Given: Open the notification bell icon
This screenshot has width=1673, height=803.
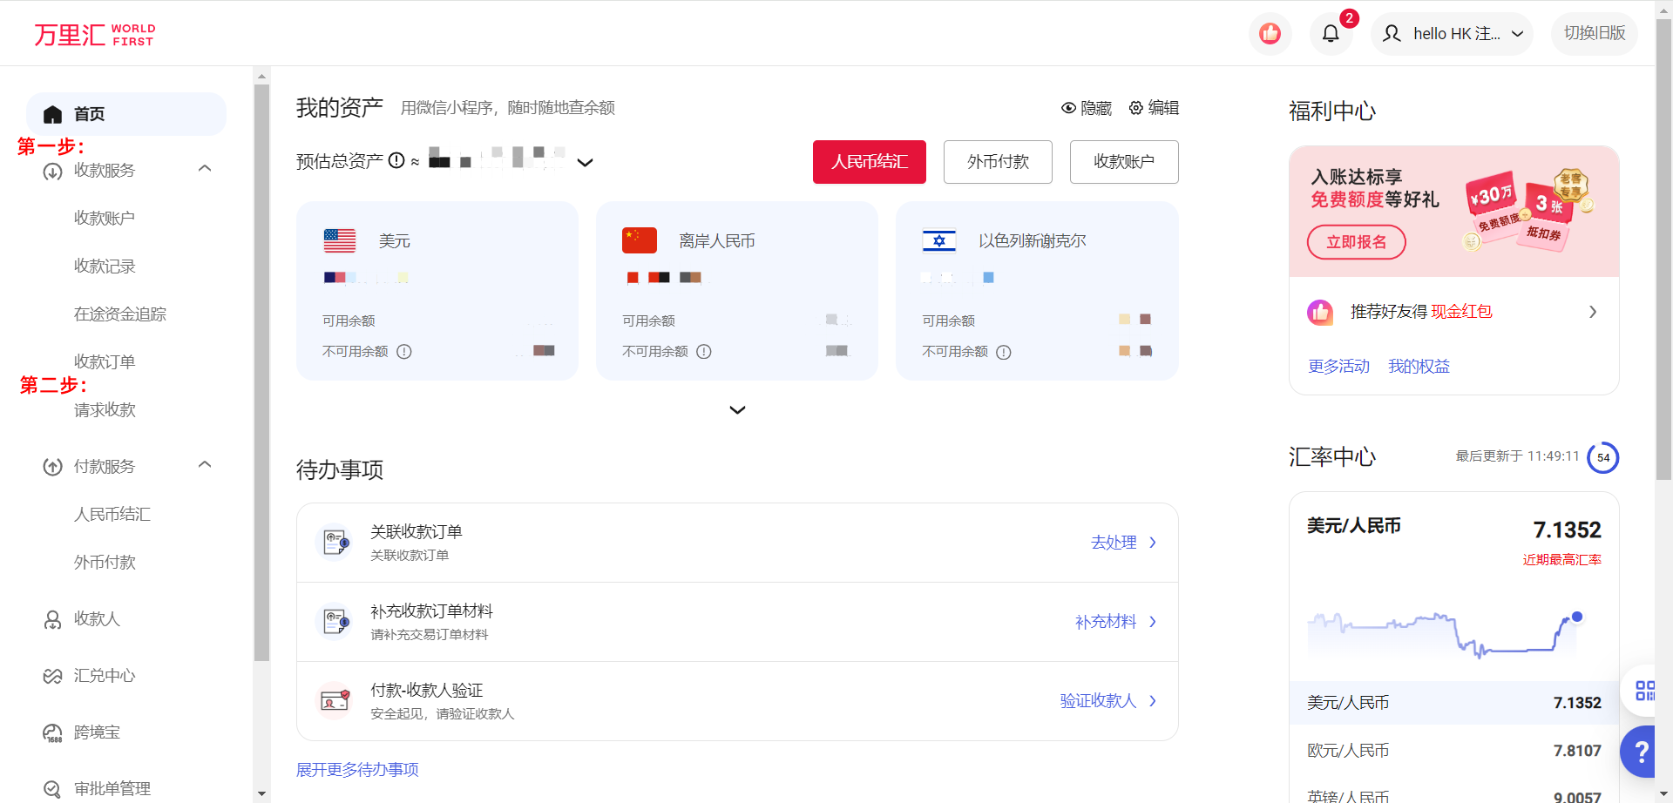Looking at the screenshot, I should tap(1330, 34).
